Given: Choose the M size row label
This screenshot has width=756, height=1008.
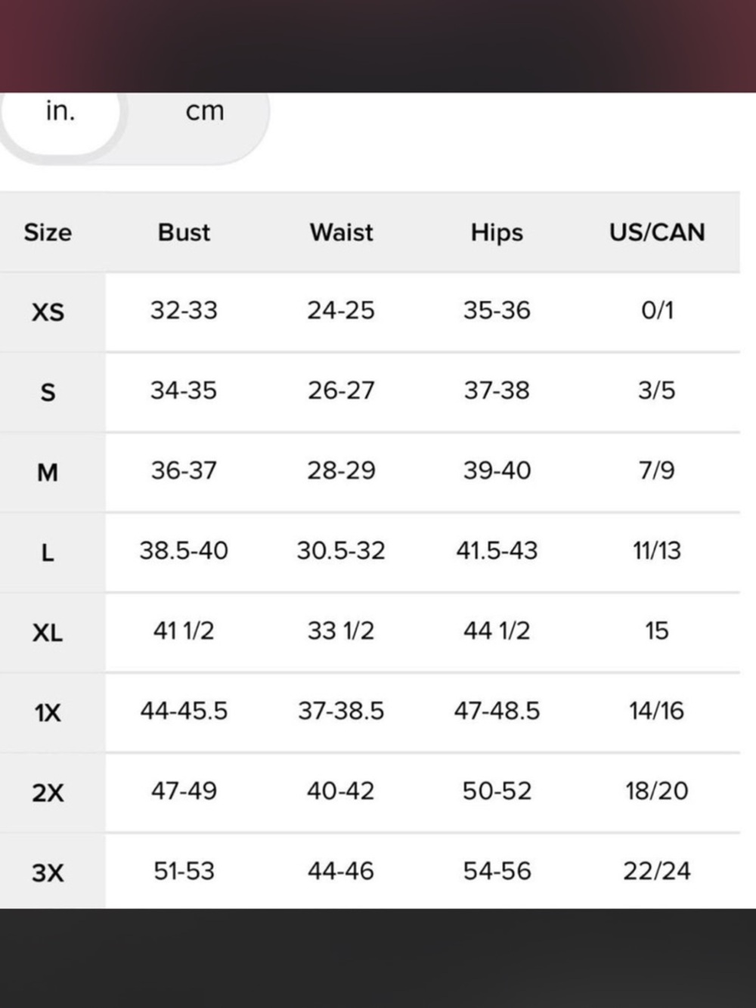Looking at the screenshot, I should pos(48,473).
